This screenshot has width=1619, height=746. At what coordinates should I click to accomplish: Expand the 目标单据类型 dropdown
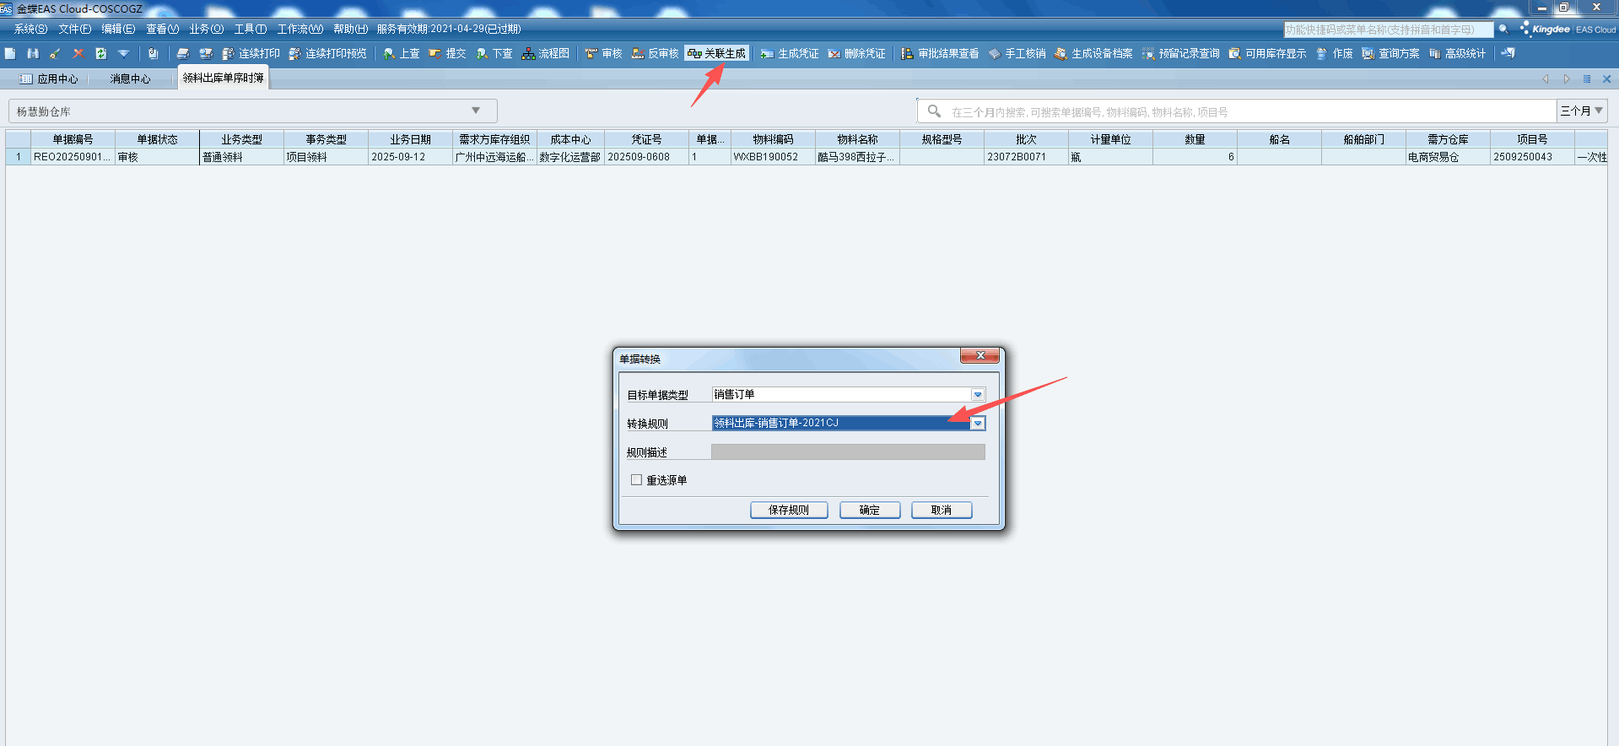pos(977,395)
